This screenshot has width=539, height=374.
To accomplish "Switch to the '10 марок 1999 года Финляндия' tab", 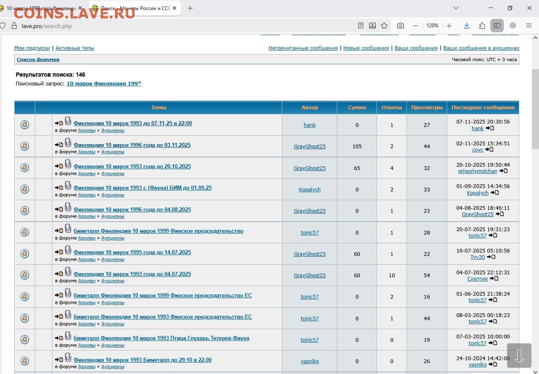I will [40, 8].
